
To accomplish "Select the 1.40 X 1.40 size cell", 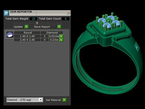I will click(x=27, y=36).
